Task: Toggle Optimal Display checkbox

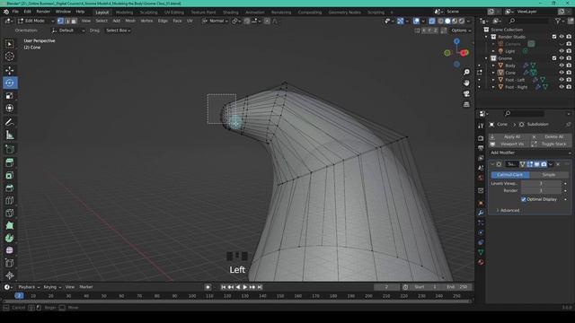Action: tap(524, 199)
